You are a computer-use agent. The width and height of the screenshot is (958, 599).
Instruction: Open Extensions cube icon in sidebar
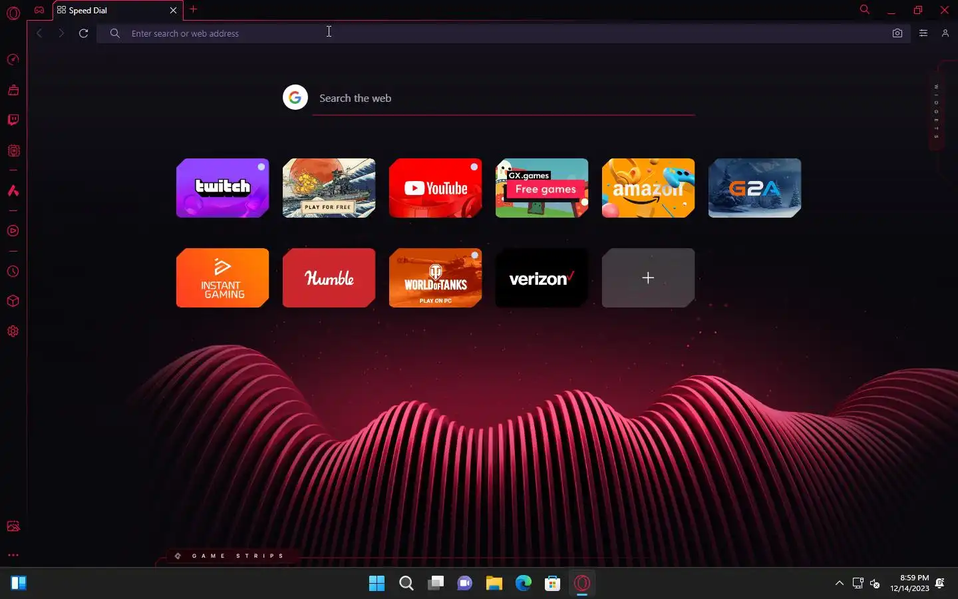(13, 301)
